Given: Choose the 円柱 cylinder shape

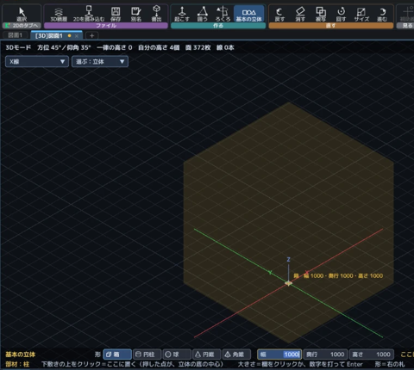Looking at the screenshot, I should [x=147, y=355].
